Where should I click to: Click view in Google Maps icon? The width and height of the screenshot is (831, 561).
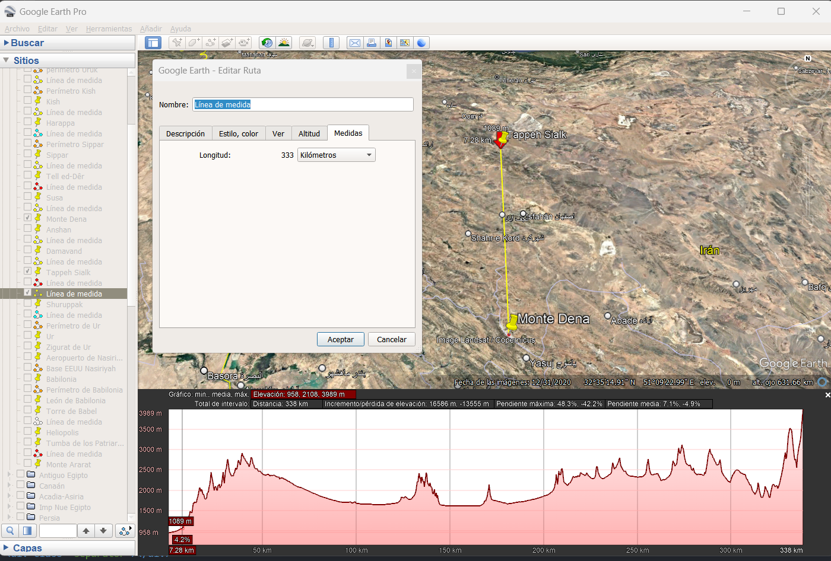(x=405, y=43)
